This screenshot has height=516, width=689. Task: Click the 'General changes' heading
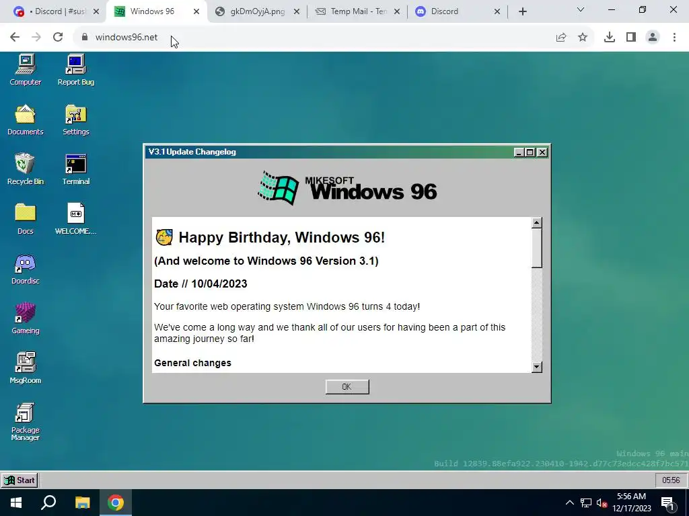click(x=192, y=363)
